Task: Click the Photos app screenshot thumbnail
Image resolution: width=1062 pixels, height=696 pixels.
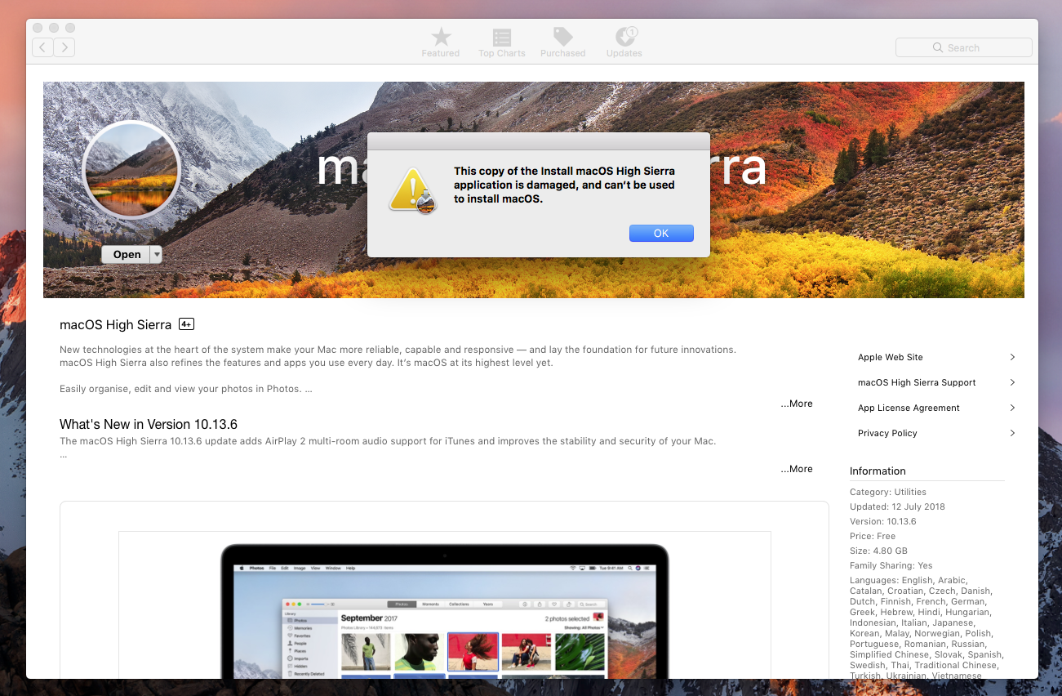Action: (x=445, y=605)
